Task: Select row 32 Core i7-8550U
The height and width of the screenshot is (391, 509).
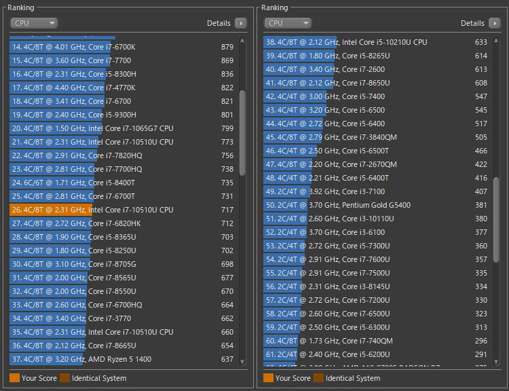Action: point(123,291)
